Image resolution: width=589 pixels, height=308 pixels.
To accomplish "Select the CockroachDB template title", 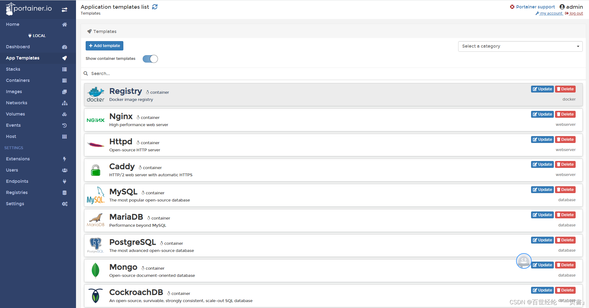I will click(x=136, y=292).
